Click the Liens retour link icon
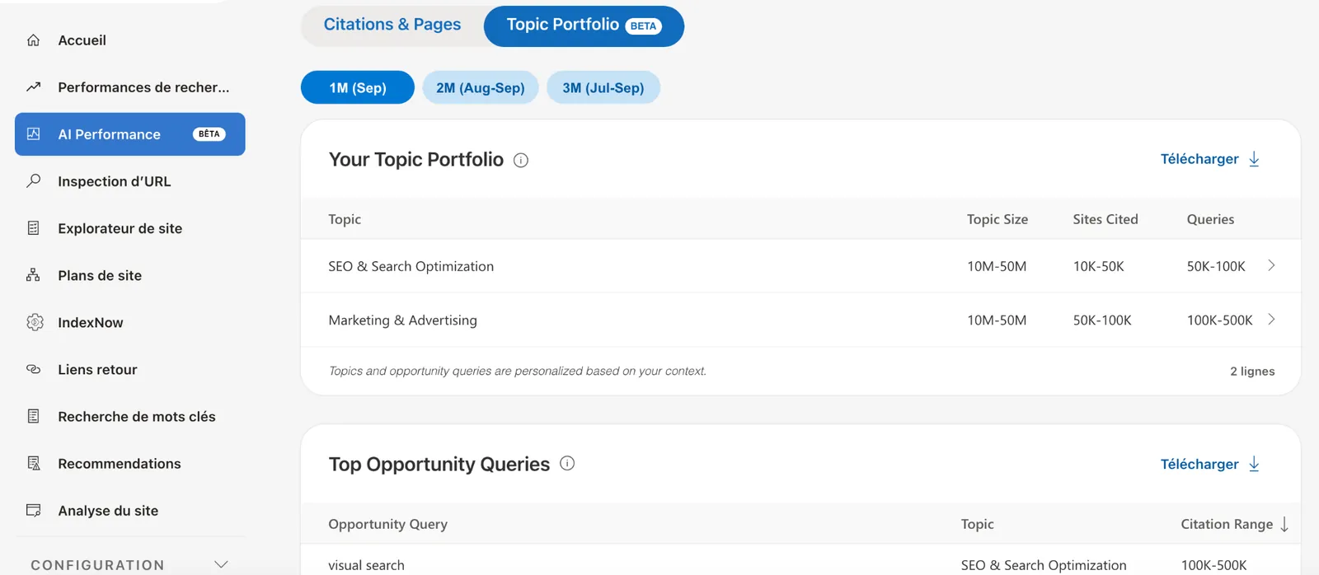 tap(33, 369)
